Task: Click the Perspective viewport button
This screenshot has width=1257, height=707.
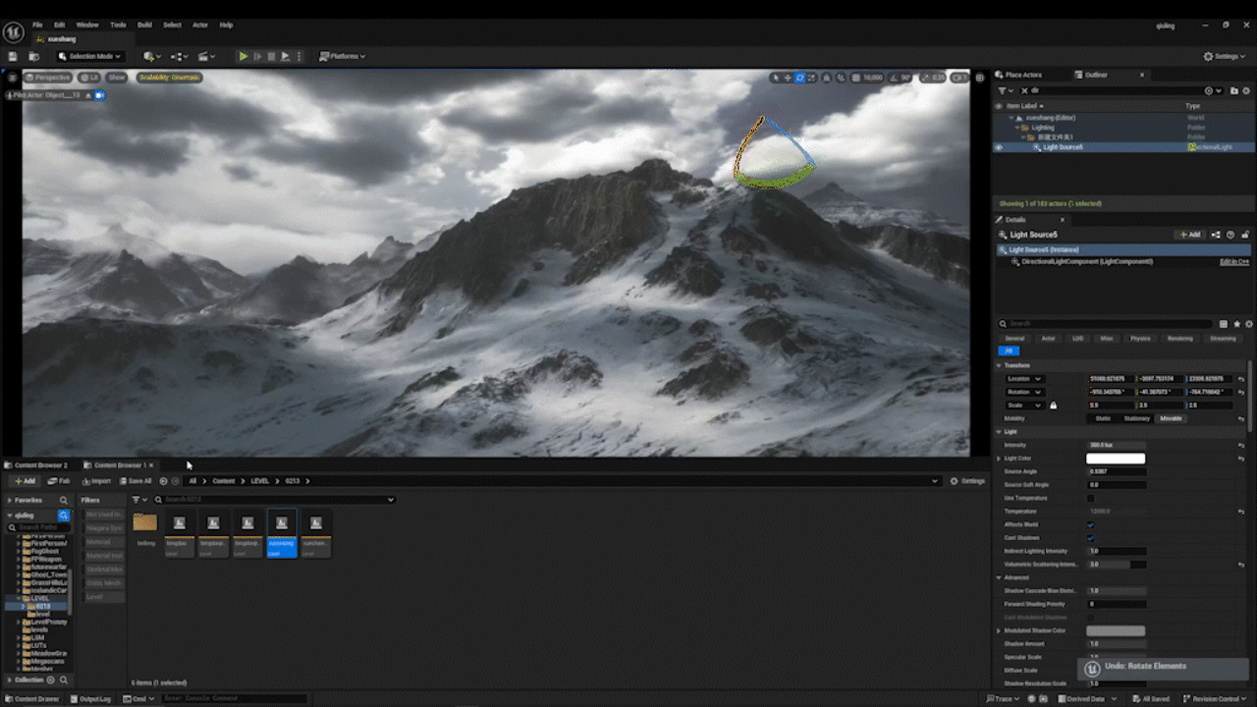Action: tap(47, 78)
